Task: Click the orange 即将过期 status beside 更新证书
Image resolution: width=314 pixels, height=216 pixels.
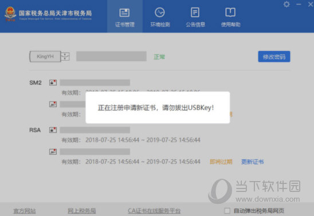Action: (x=221, y=162)
